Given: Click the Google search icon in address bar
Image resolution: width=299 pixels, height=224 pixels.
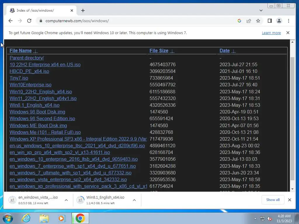Looking at the screenshot, I should 239,21.
